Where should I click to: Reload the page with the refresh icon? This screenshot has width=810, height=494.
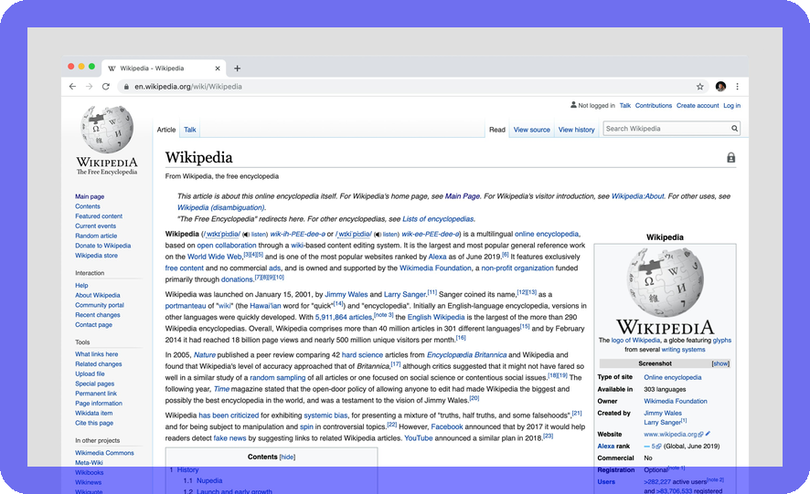coord(106,87)
